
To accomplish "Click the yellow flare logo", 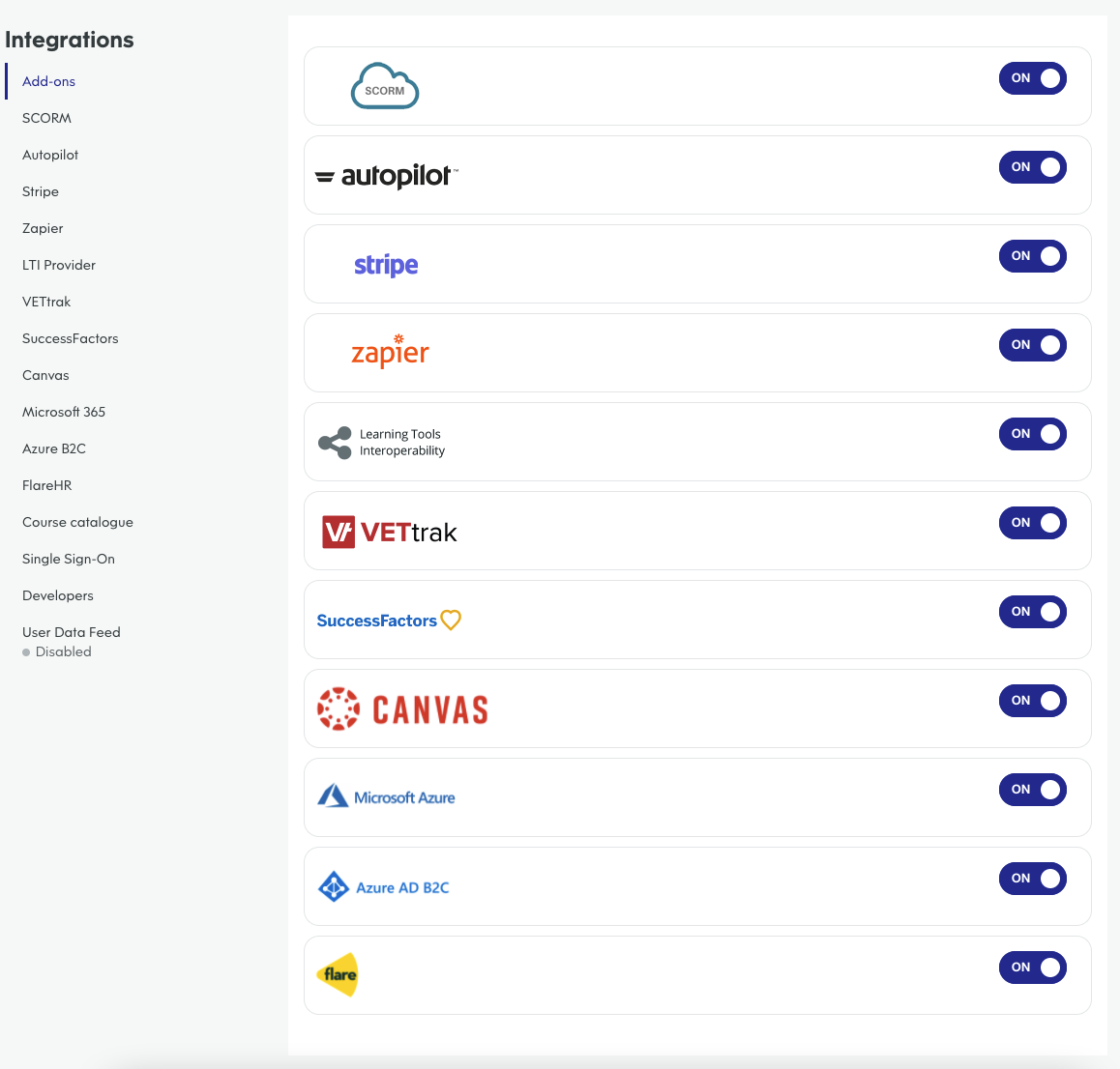I will click(338, 974).
